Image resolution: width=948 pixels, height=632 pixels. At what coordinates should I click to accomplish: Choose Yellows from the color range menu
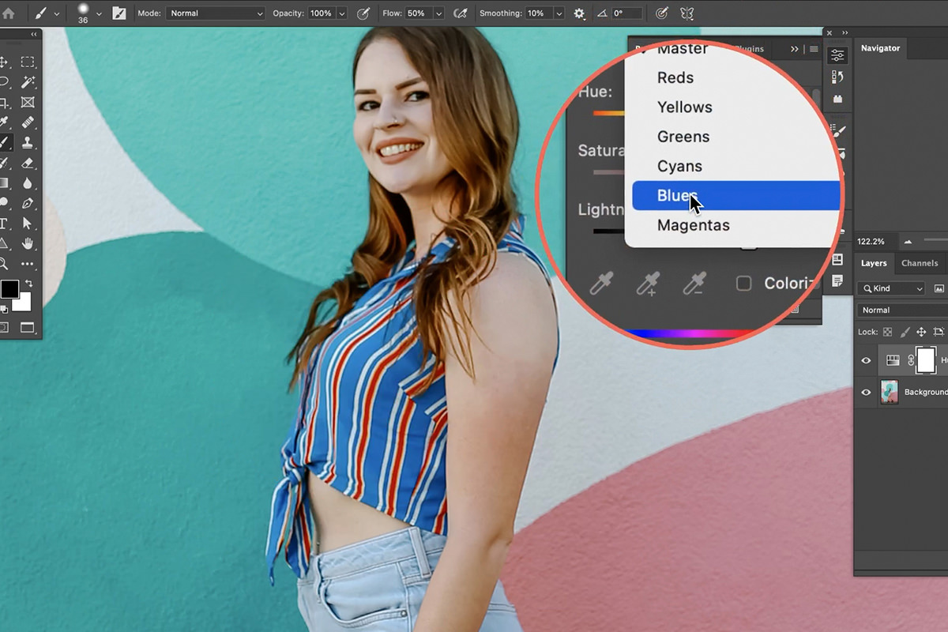point(685,107)
